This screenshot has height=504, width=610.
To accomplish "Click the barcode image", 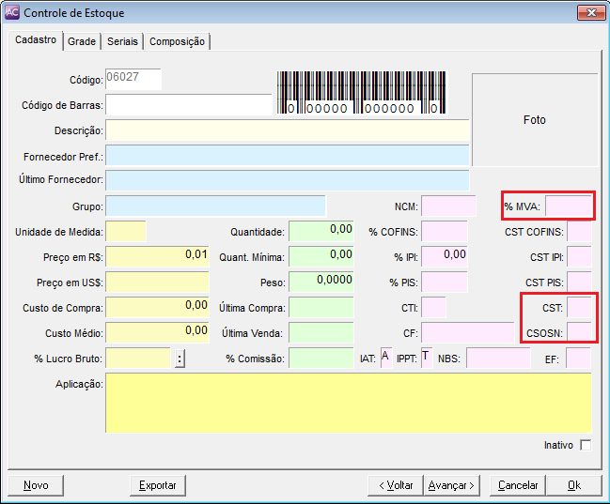I will tap(362, 93).
